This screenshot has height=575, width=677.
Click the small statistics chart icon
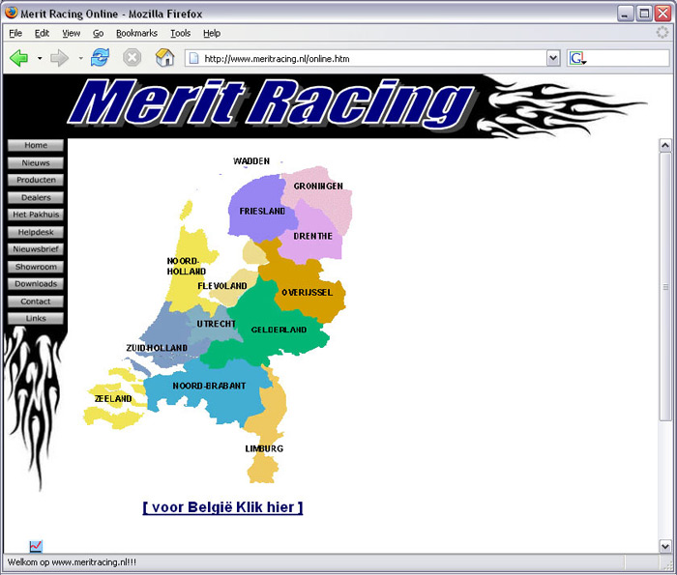(36, 546)
